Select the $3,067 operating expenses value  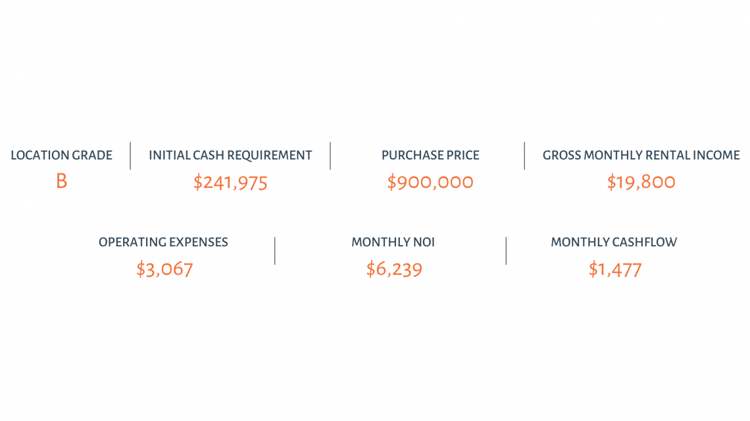164,270
